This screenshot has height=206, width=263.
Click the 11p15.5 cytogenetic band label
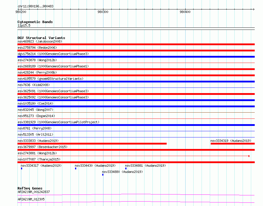pyautogui.click(x=24, y=25)
